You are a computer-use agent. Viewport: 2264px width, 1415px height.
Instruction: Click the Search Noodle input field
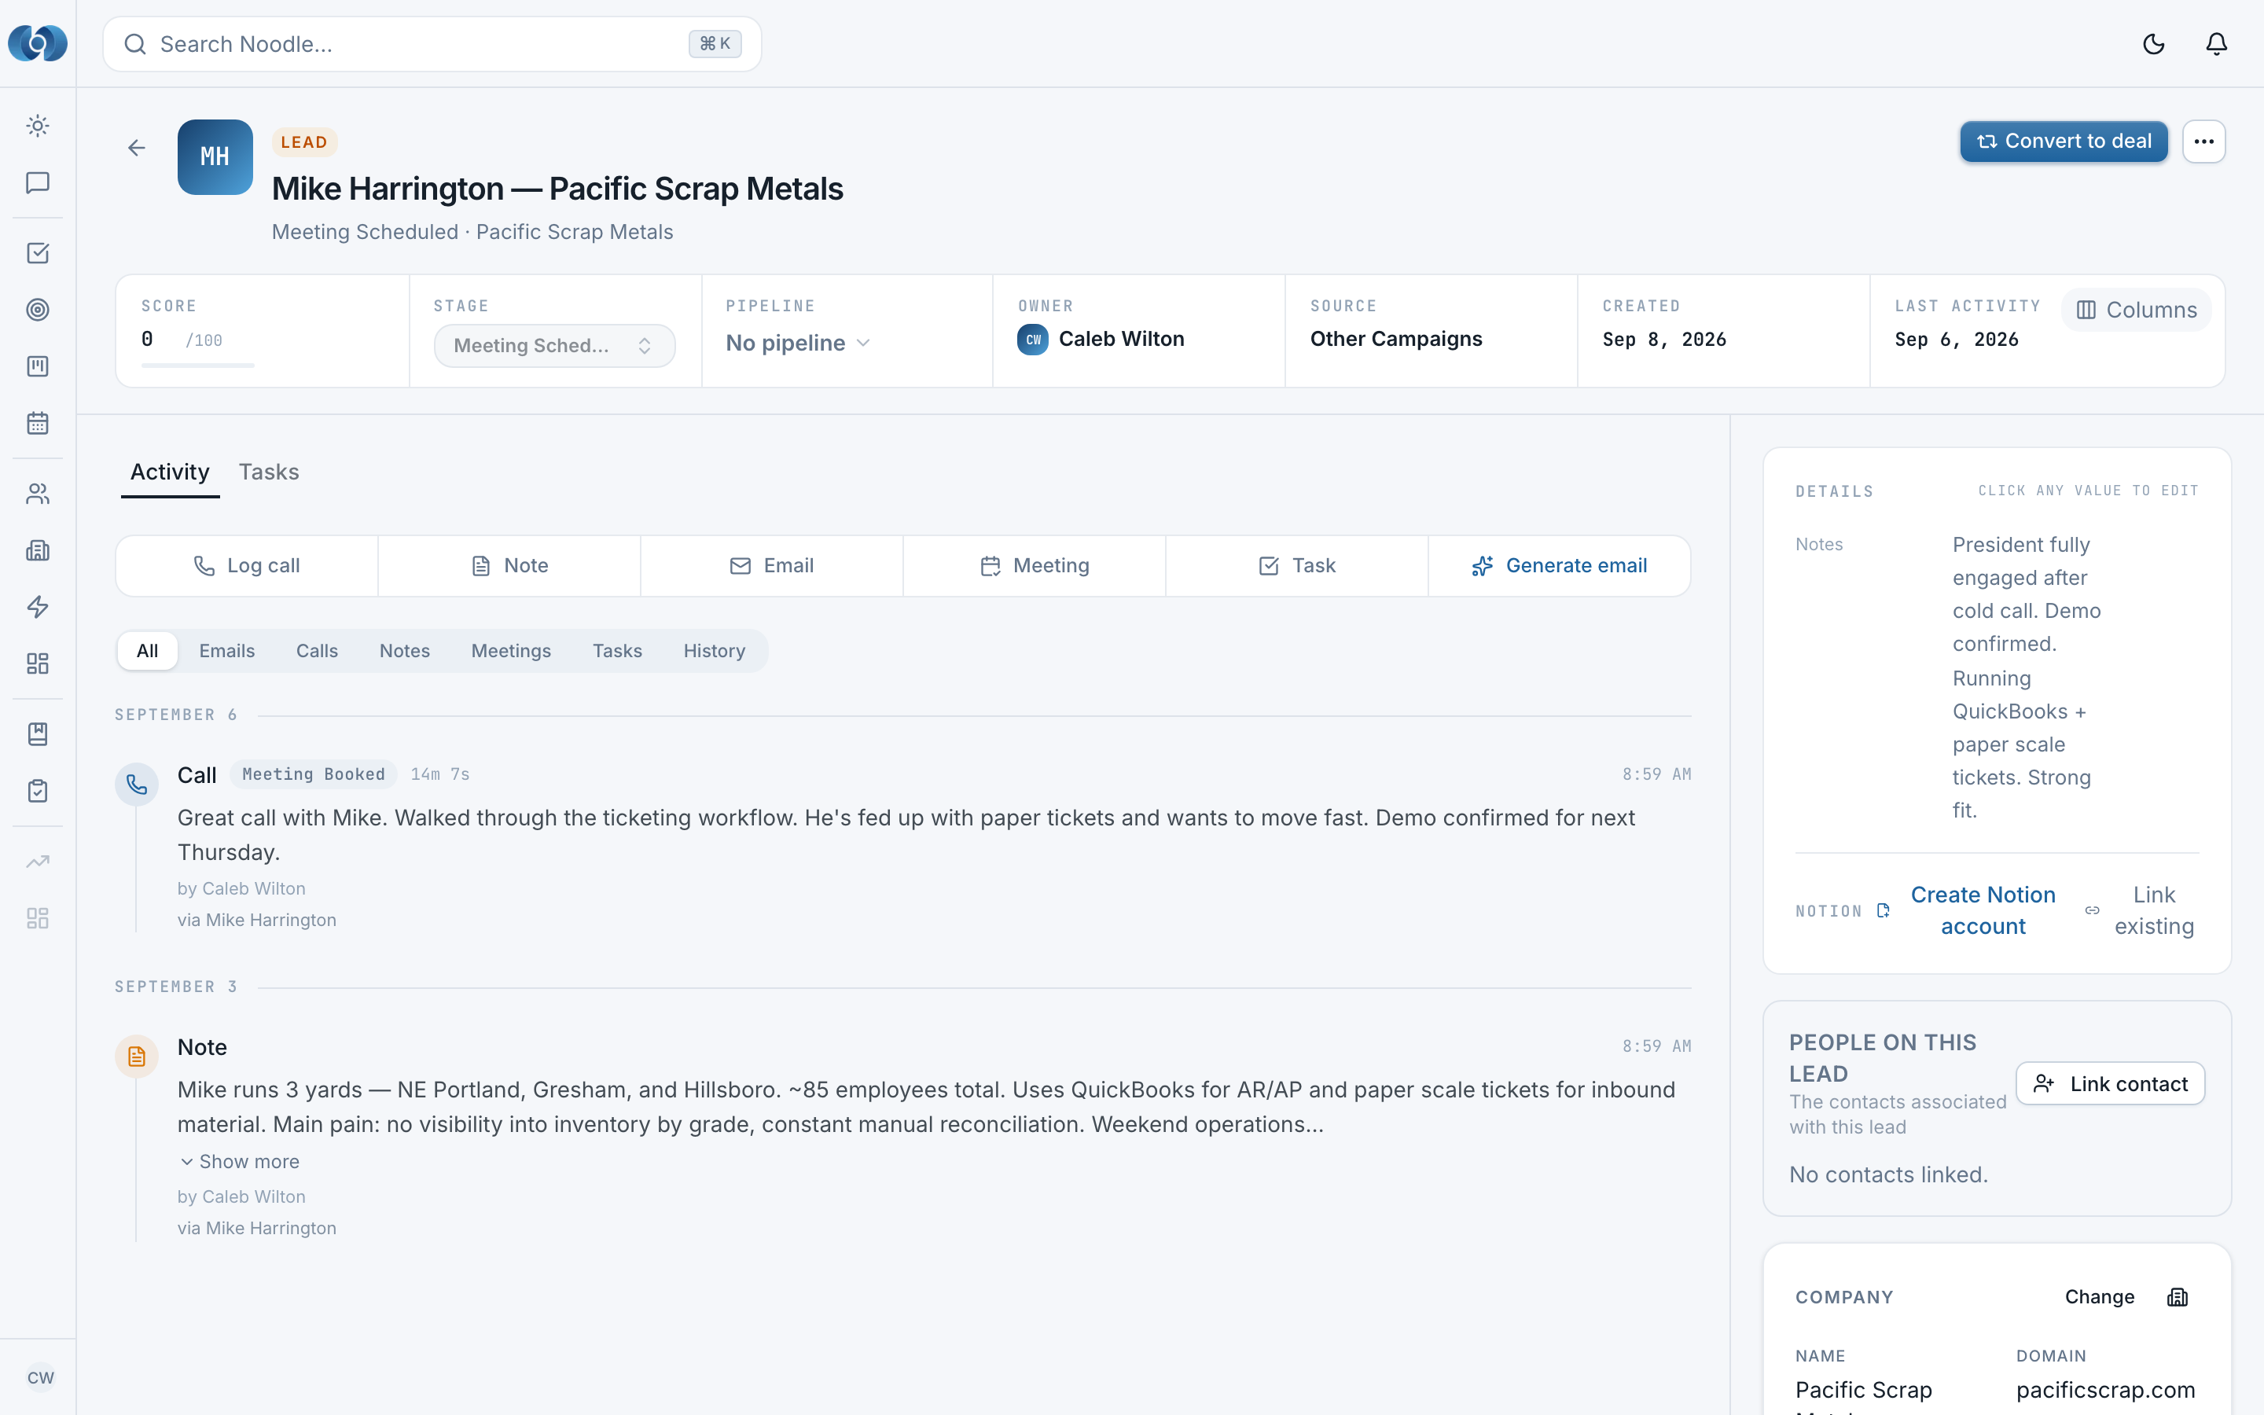(x=432, y=44)
